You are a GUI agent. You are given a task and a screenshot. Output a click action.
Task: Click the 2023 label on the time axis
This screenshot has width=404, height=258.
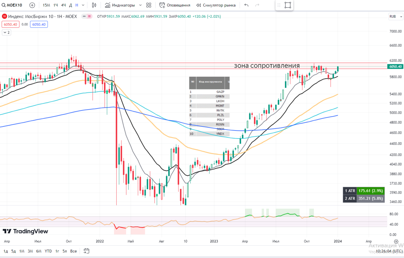pos(214,241)
